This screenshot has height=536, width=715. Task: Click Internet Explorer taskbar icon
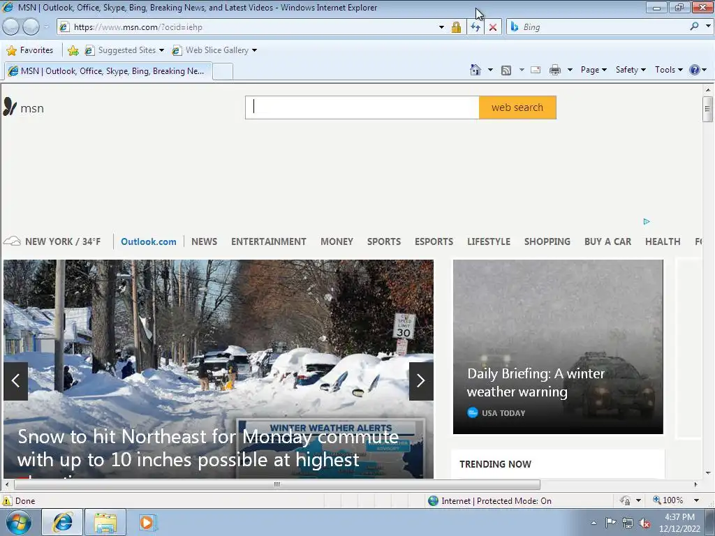click(62, 522)
